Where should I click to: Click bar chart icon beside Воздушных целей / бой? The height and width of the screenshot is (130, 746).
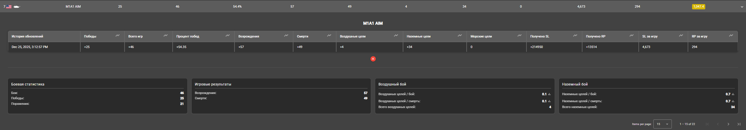click(549, 94)
